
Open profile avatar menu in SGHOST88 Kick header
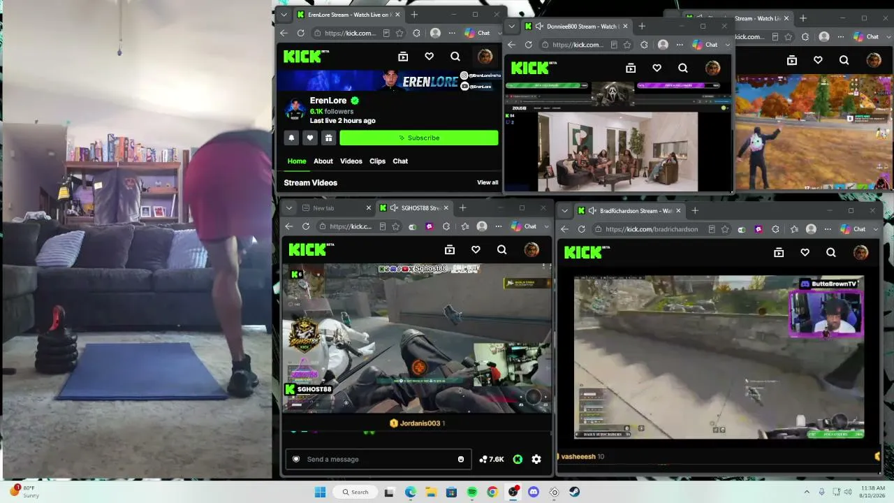tap(532, 250)
